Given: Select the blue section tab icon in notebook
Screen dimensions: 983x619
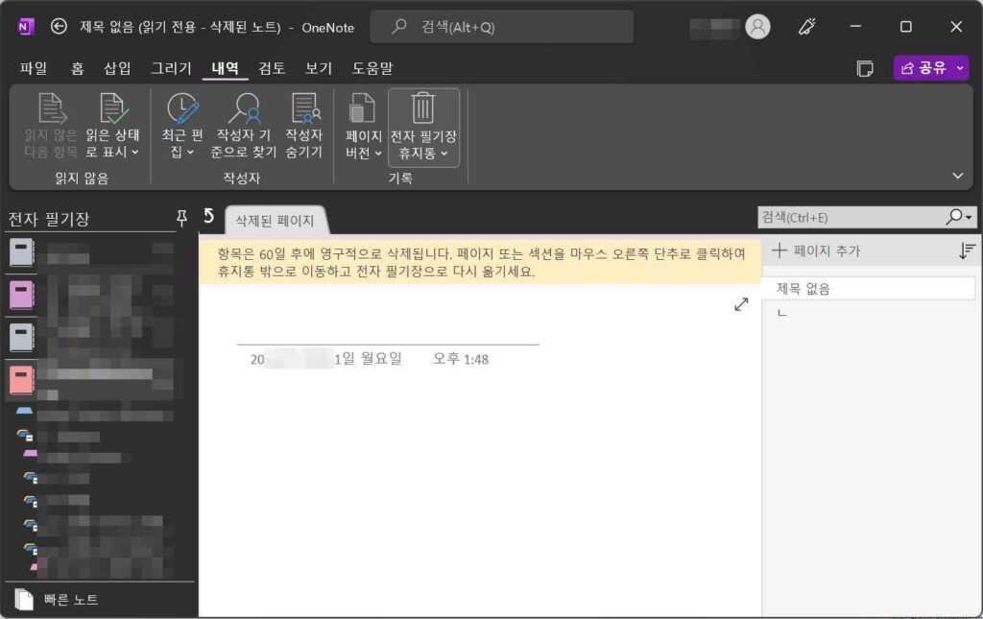Looking at the screenshot, I should [x=24, y=411].
